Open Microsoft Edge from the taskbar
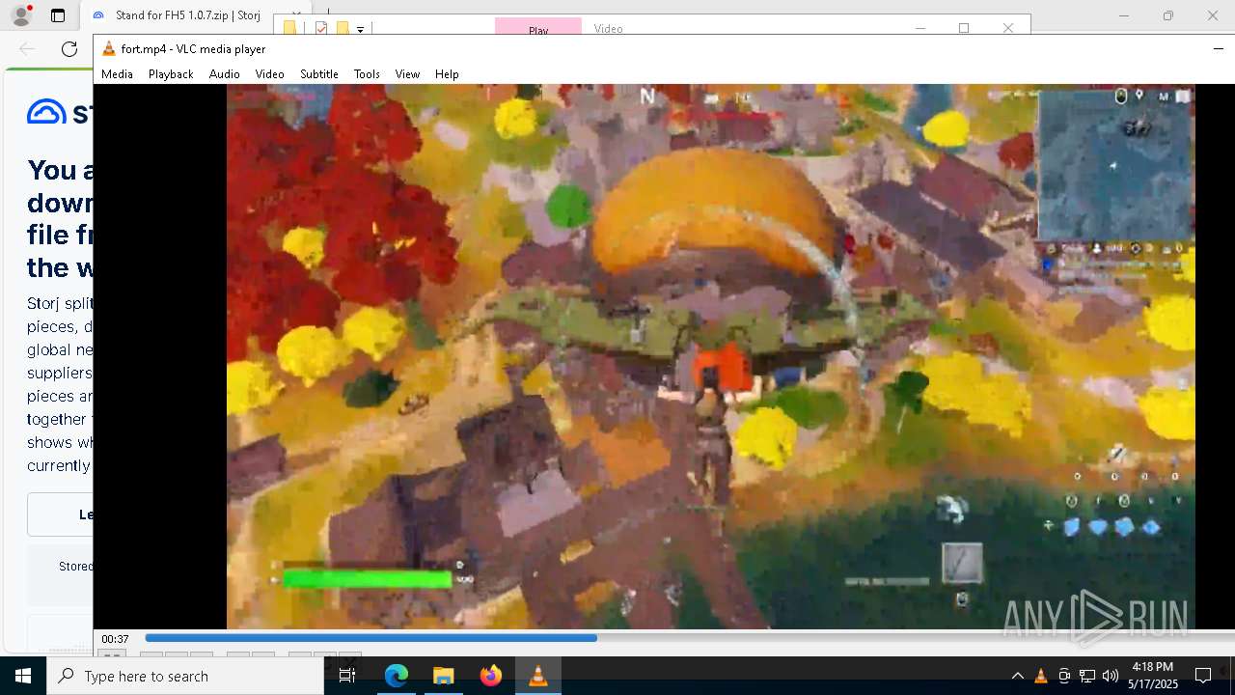The image size is (1235, 695). 397,676
